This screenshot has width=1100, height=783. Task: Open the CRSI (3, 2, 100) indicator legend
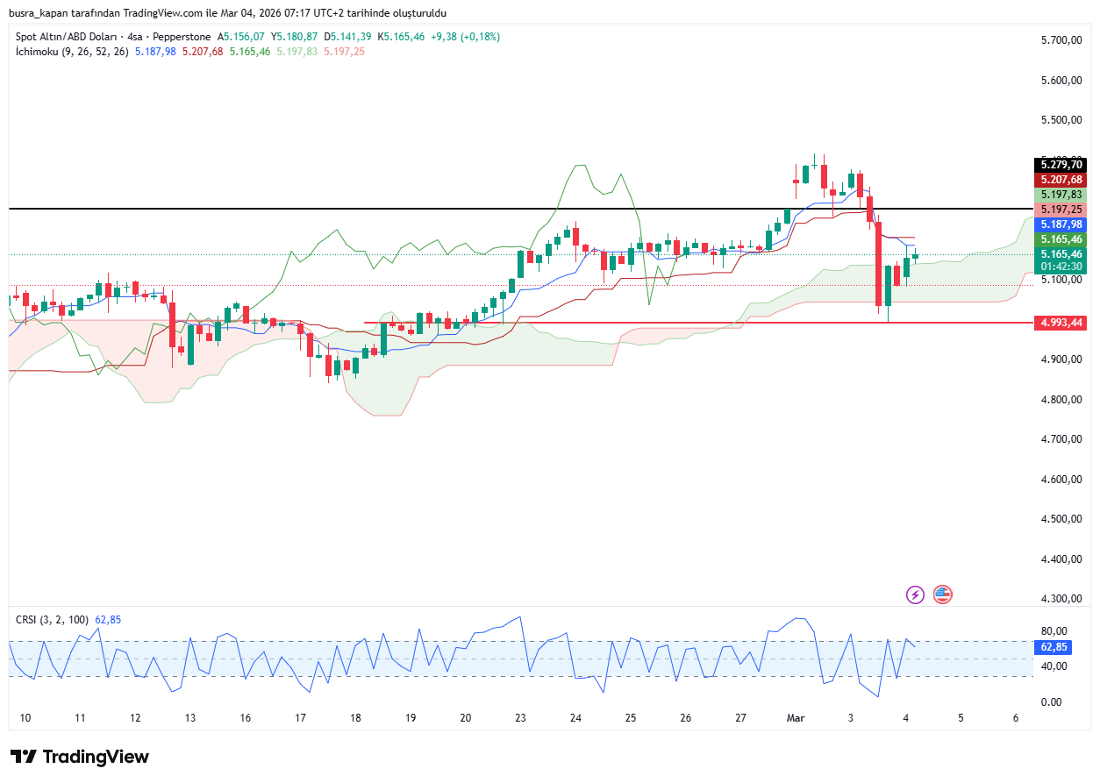click(52, 620)
